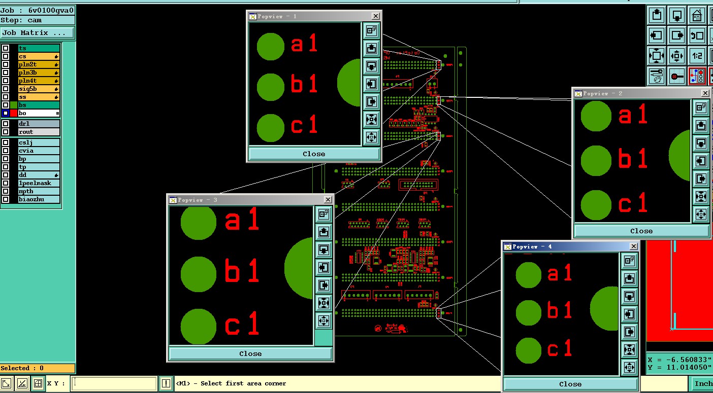Image resolution: width=713 pixels, height=393 pixels.
Task: Click the 1:2 zoom scale icon
Action: 697,56
